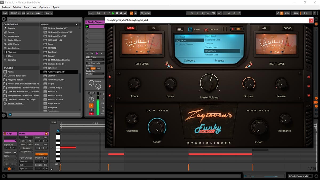Select Samples category in browser
320x180 pixels.
[x=11, y=60]
